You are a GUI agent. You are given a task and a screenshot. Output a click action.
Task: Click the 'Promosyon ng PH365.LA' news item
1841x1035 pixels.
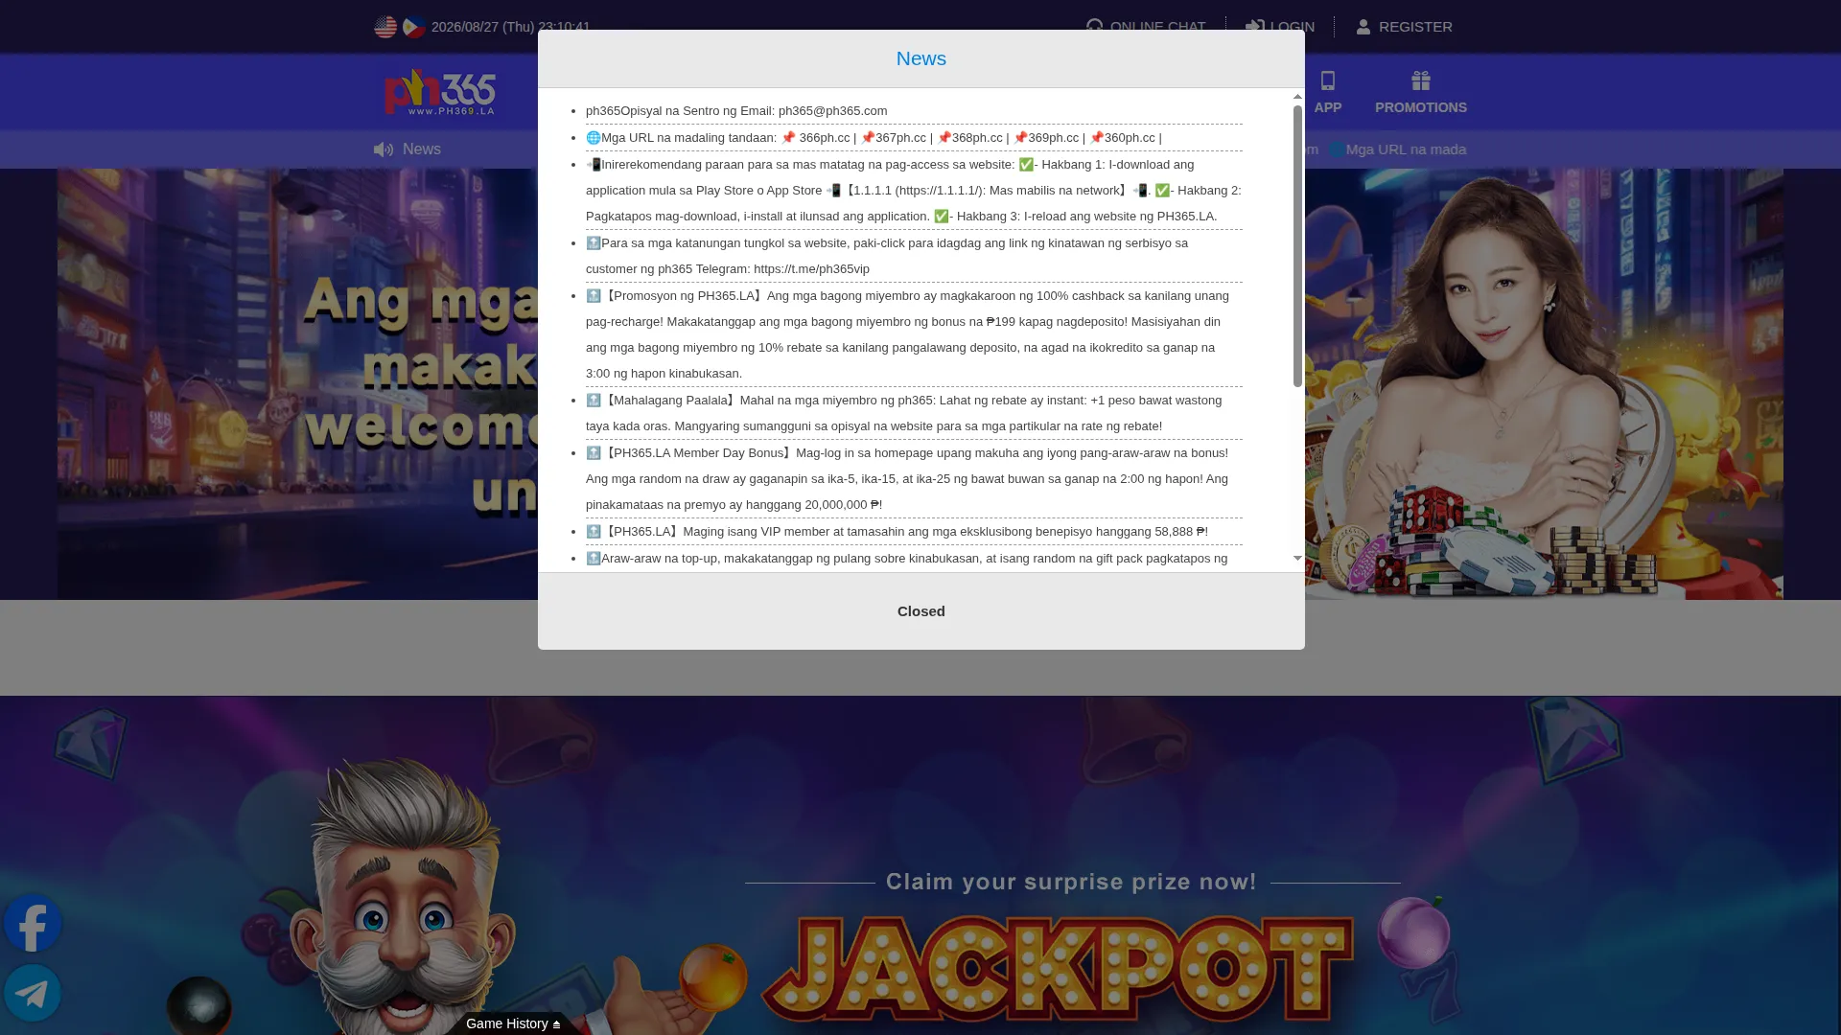click(x=914, y=334)
